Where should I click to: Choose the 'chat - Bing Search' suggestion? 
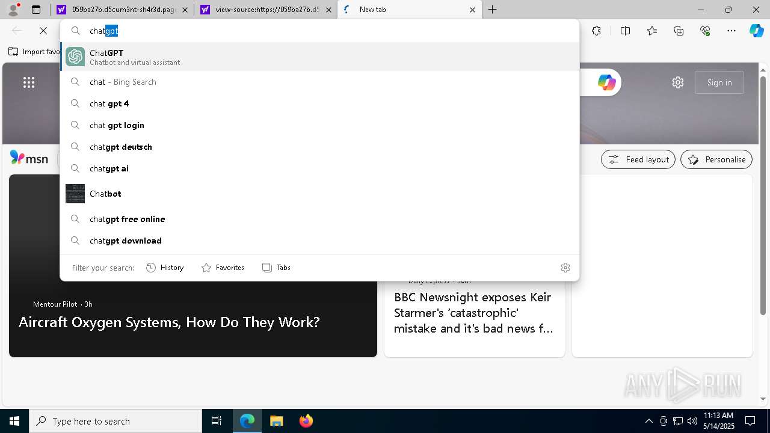click(319, 82)
